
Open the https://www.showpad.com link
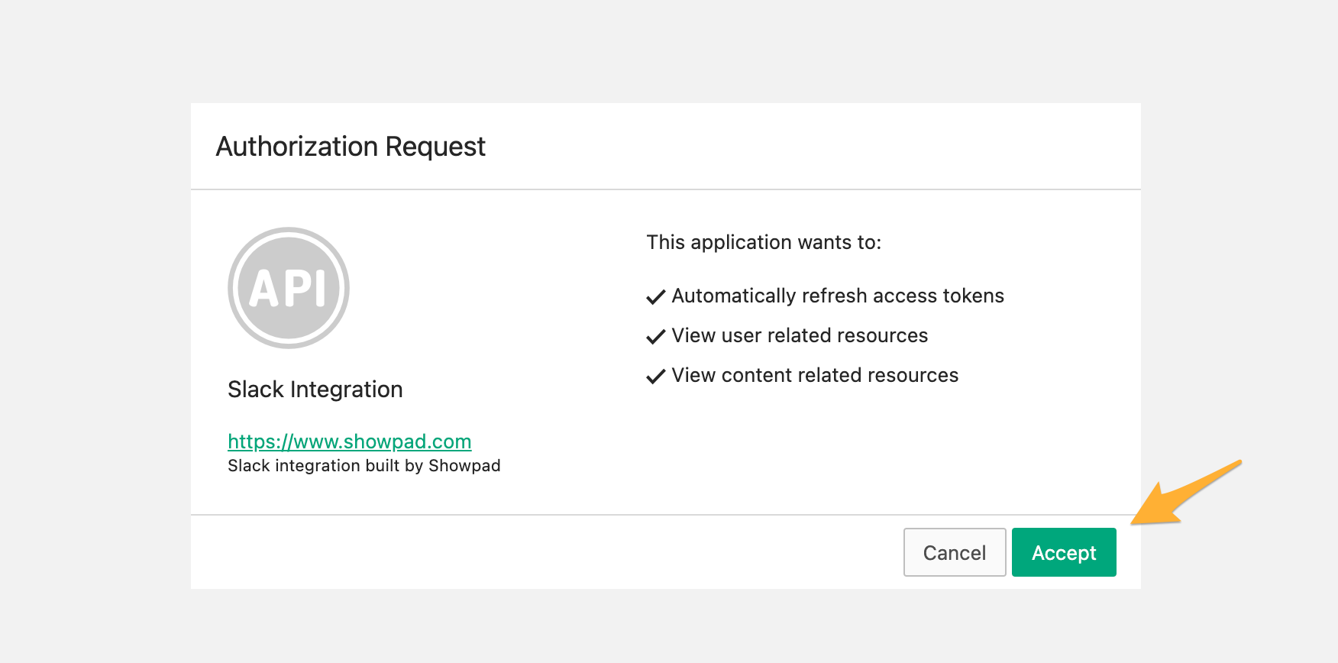click(350, 441)
